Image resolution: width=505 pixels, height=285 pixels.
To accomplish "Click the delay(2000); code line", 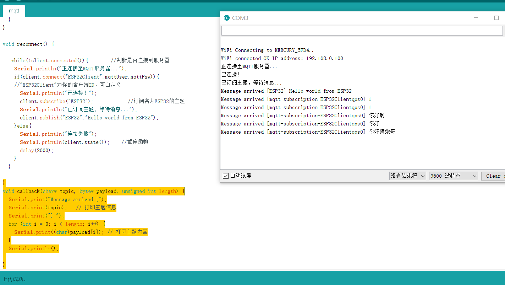I will pos(37,150).
